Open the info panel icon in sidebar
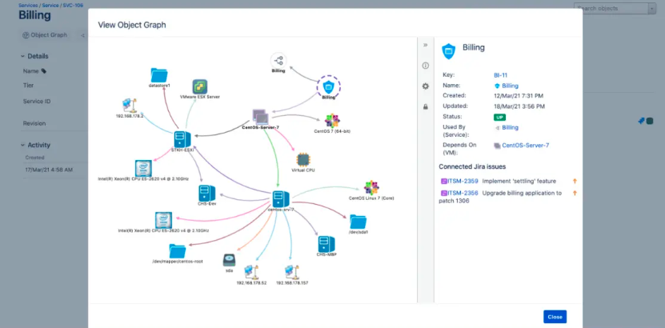This screenshot has width=665, height=328. pos(426,66)
